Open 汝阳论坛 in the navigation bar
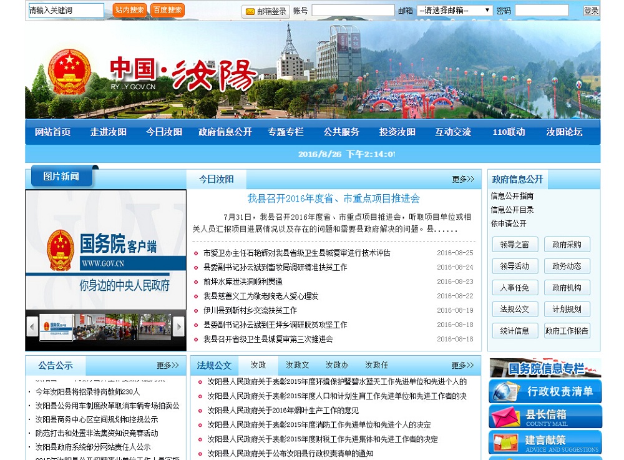Screen dimensions: 624x460 pyautogui.click(x=564, y=132)
